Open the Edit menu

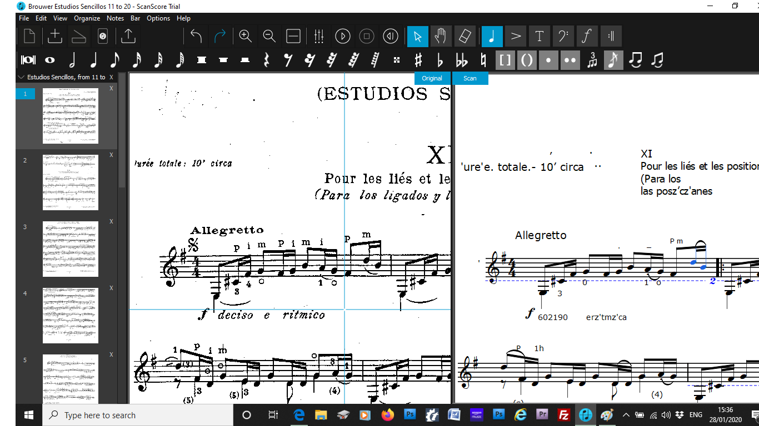[x=41, y=18]
